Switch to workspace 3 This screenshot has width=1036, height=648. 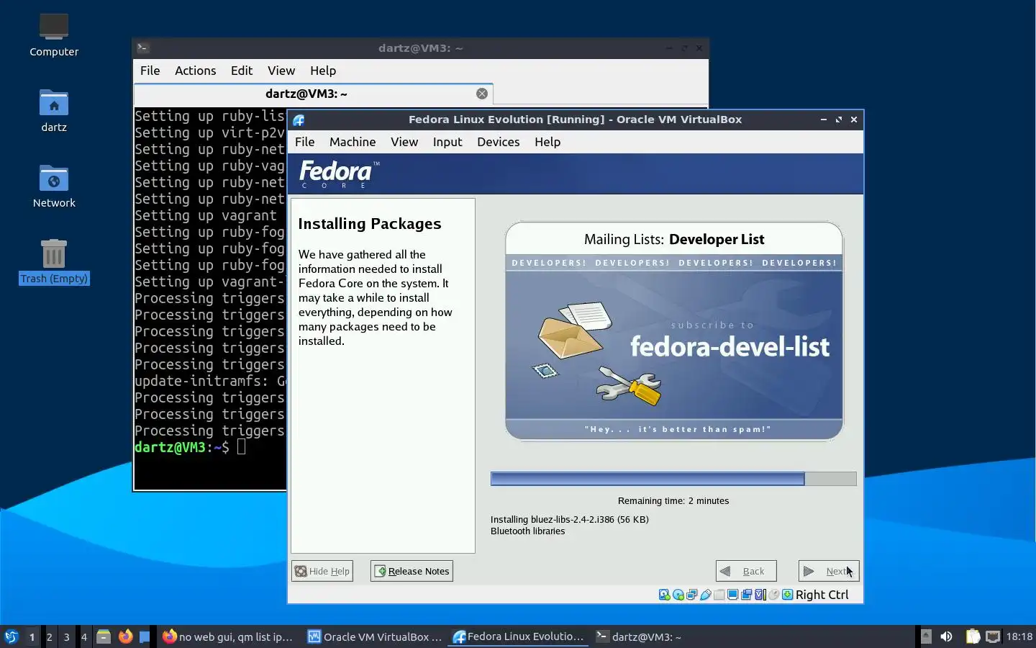[67, 636]
